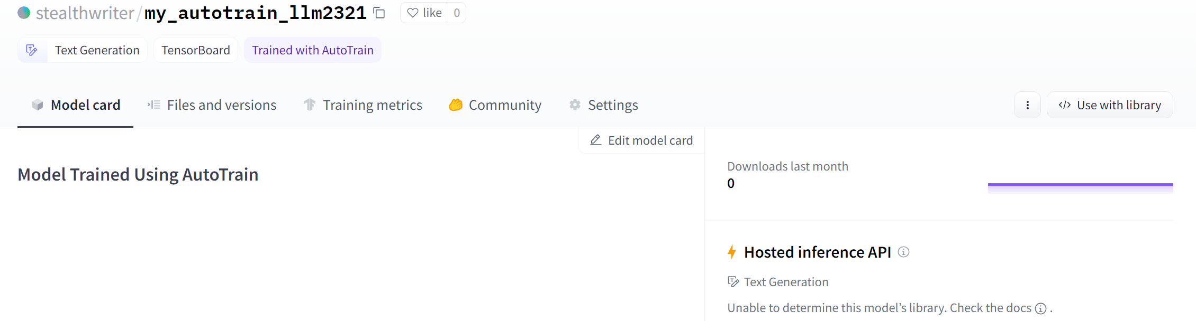Select the Model card tab
The width and height of the screenshot is (1196, 321).
76,105
